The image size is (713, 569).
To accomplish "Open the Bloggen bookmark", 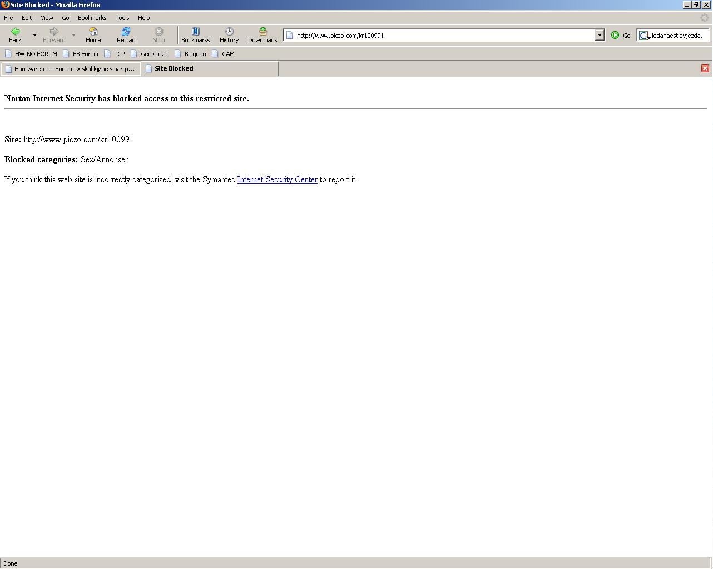I will click(x=190, y=54).
